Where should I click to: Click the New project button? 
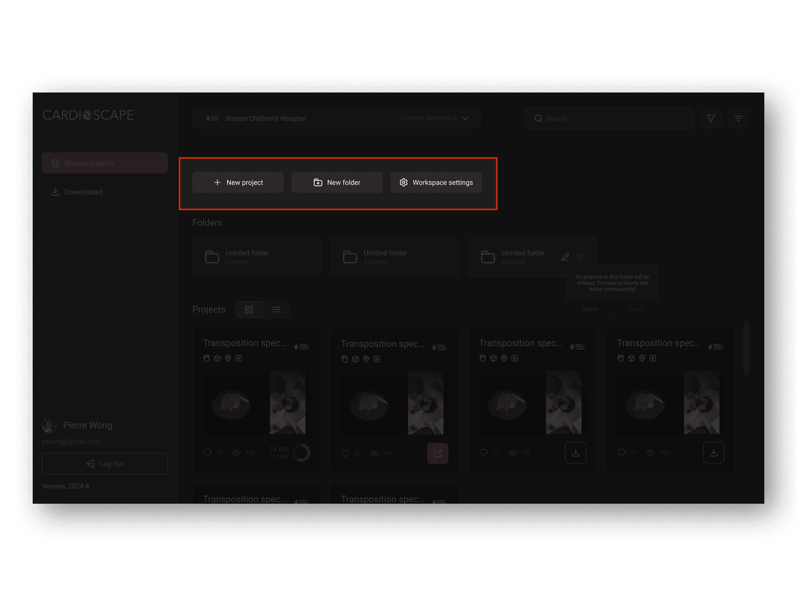[x=238, y=182]
